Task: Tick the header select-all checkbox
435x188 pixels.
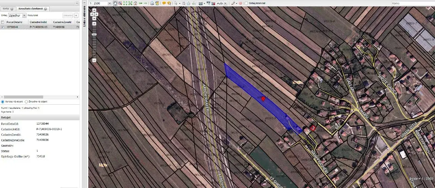Action: (3, 22)
